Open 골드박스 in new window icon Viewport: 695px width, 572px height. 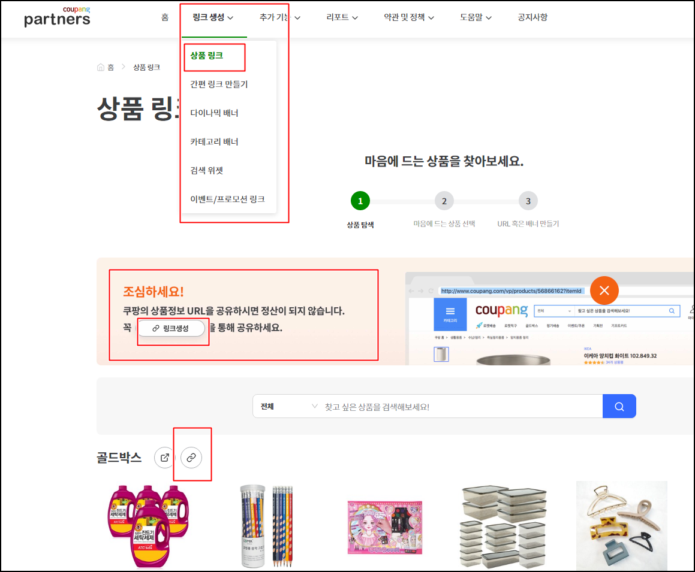click(x=164, y=458)
